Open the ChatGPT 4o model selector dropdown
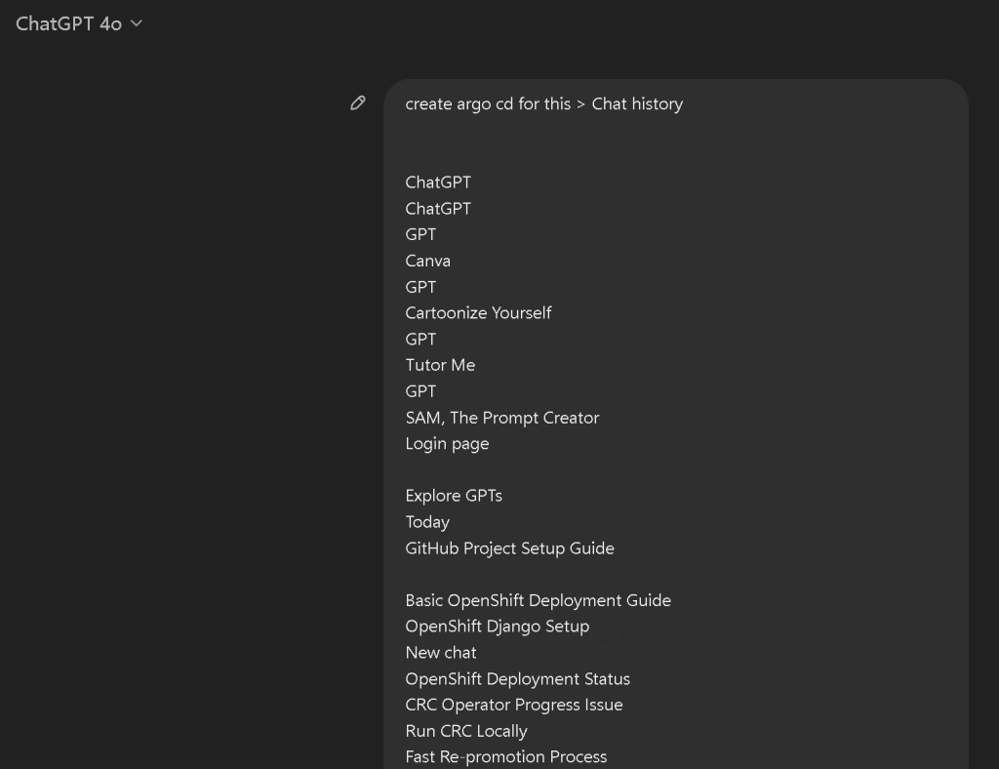 (x=79, y=24)
